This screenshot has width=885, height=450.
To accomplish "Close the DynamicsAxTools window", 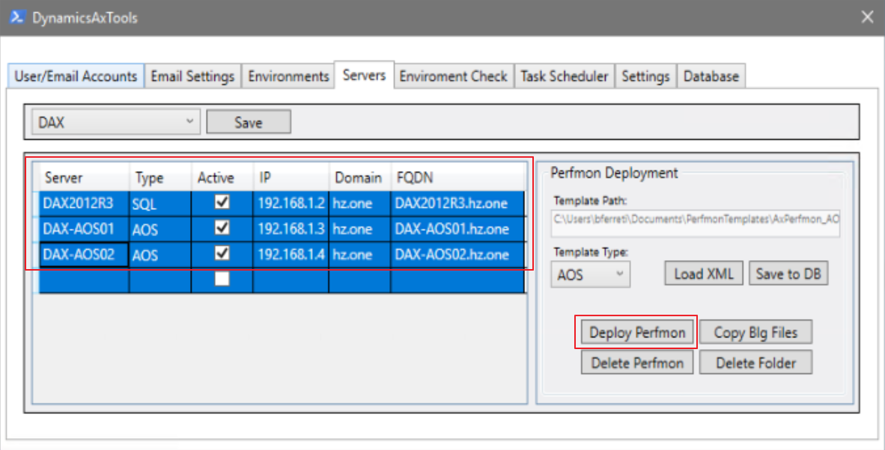I will pyautogui.click(x=868, y=17).
